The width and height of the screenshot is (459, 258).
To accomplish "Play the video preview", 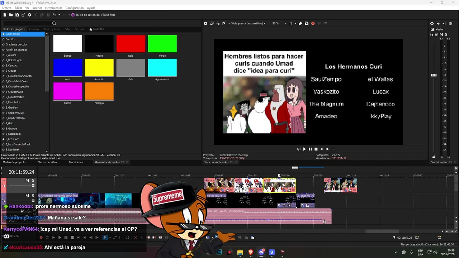I will (x=304, y=149).
